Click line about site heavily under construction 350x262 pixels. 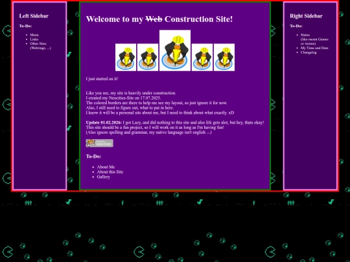131,93
